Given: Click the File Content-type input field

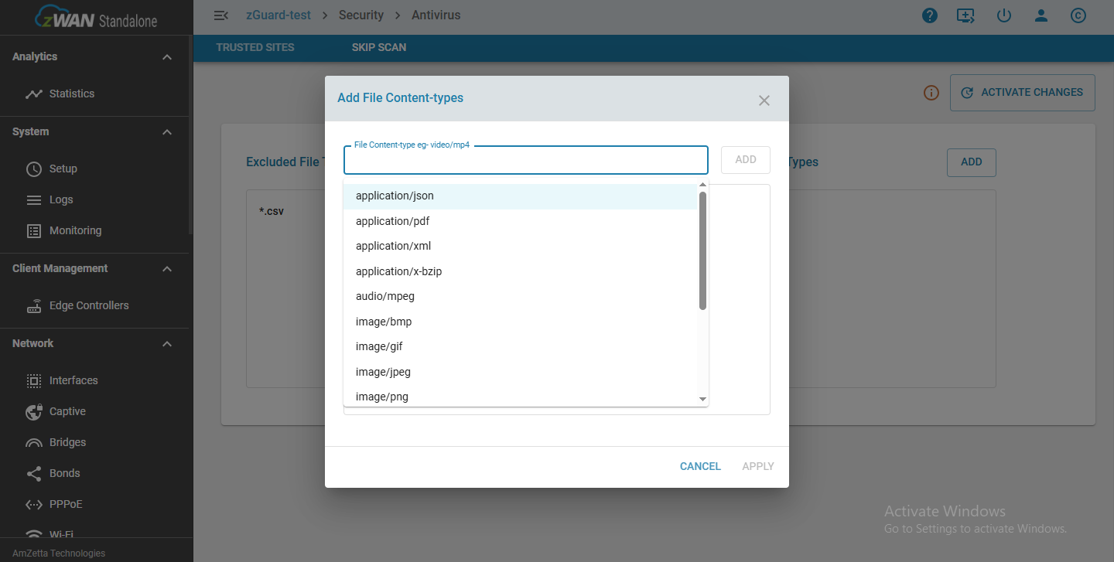Looking at the screenshot, I should [x=525, y=160].
